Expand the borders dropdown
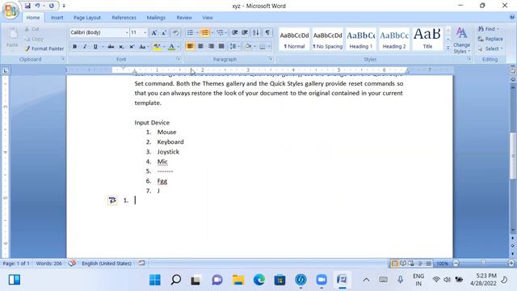 [269, 47]
